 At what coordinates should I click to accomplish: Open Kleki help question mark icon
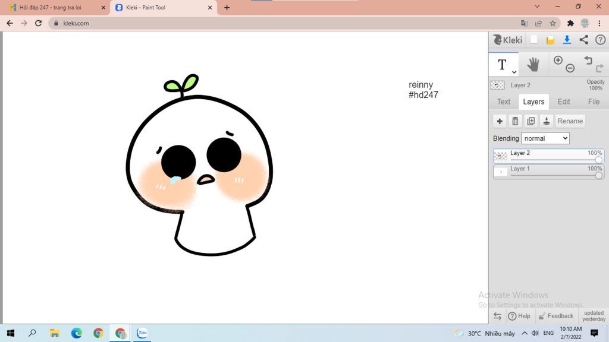point(601,40)
